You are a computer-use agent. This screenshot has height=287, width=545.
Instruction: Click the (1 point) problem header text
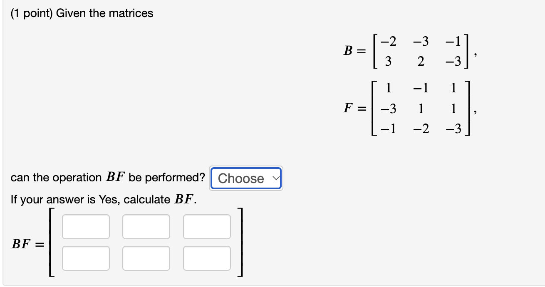pos(81,13)
